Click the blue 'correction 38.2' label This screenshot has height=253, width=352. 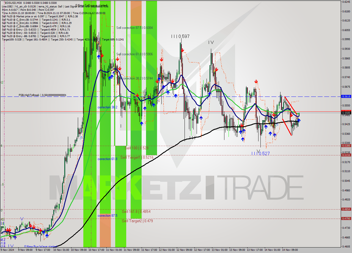pos(108,107)
